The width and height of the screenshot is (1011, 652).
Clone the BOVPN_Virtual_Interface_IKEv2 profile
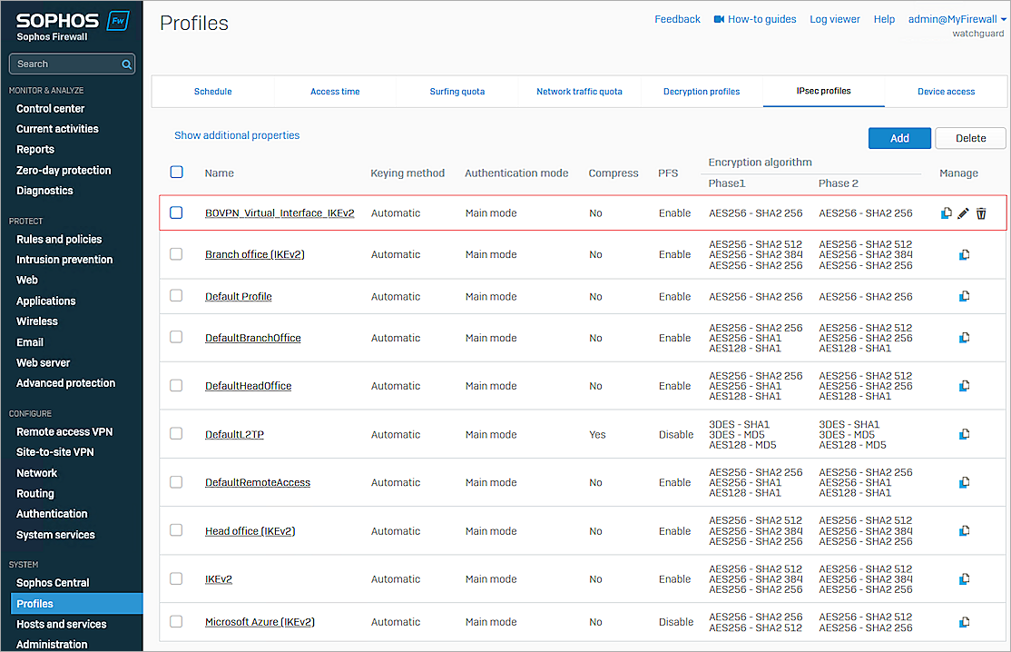pyautogui.click(x=946, y=212)
